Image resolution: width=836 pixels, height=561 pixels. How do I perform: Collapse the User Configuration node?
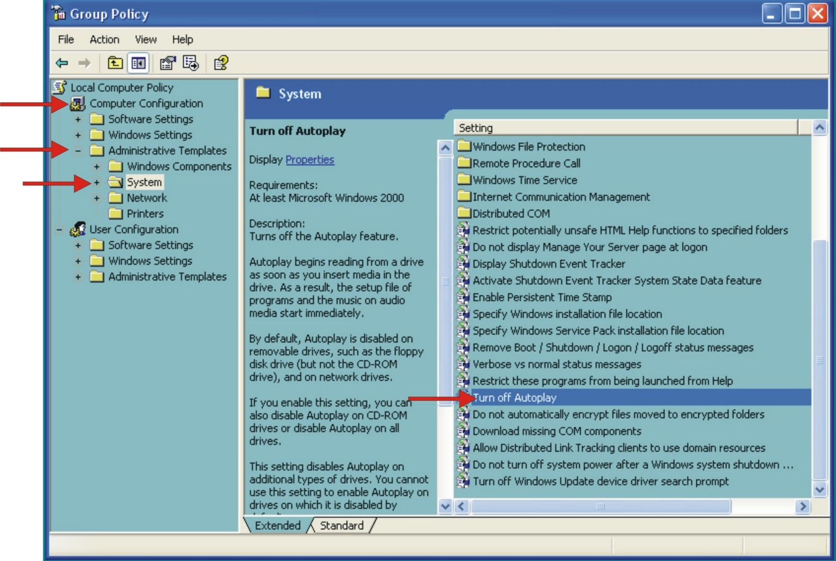point(59,229)
